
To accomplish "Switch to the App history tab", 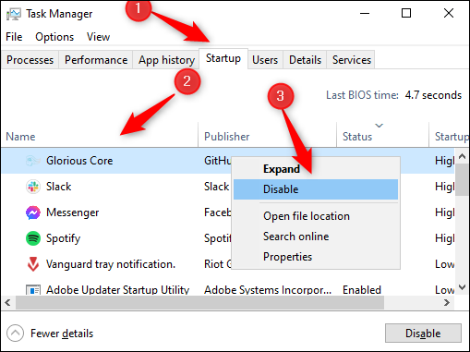I will pyautogui.click(x=166, y=60).
